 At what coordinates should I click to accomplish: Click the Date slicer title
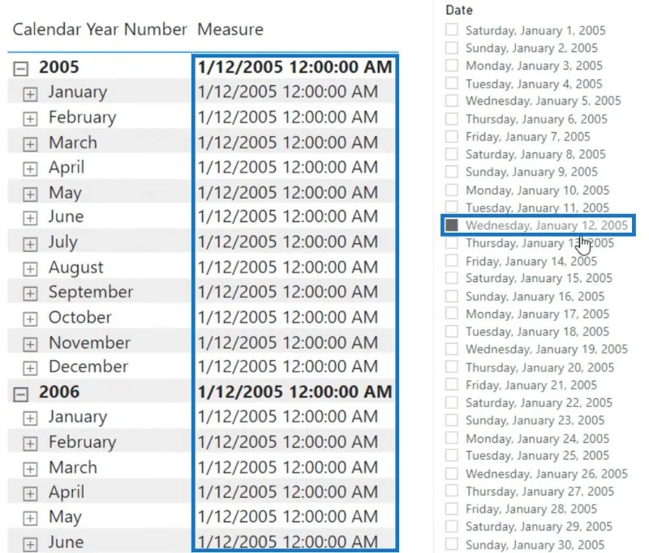458,10
